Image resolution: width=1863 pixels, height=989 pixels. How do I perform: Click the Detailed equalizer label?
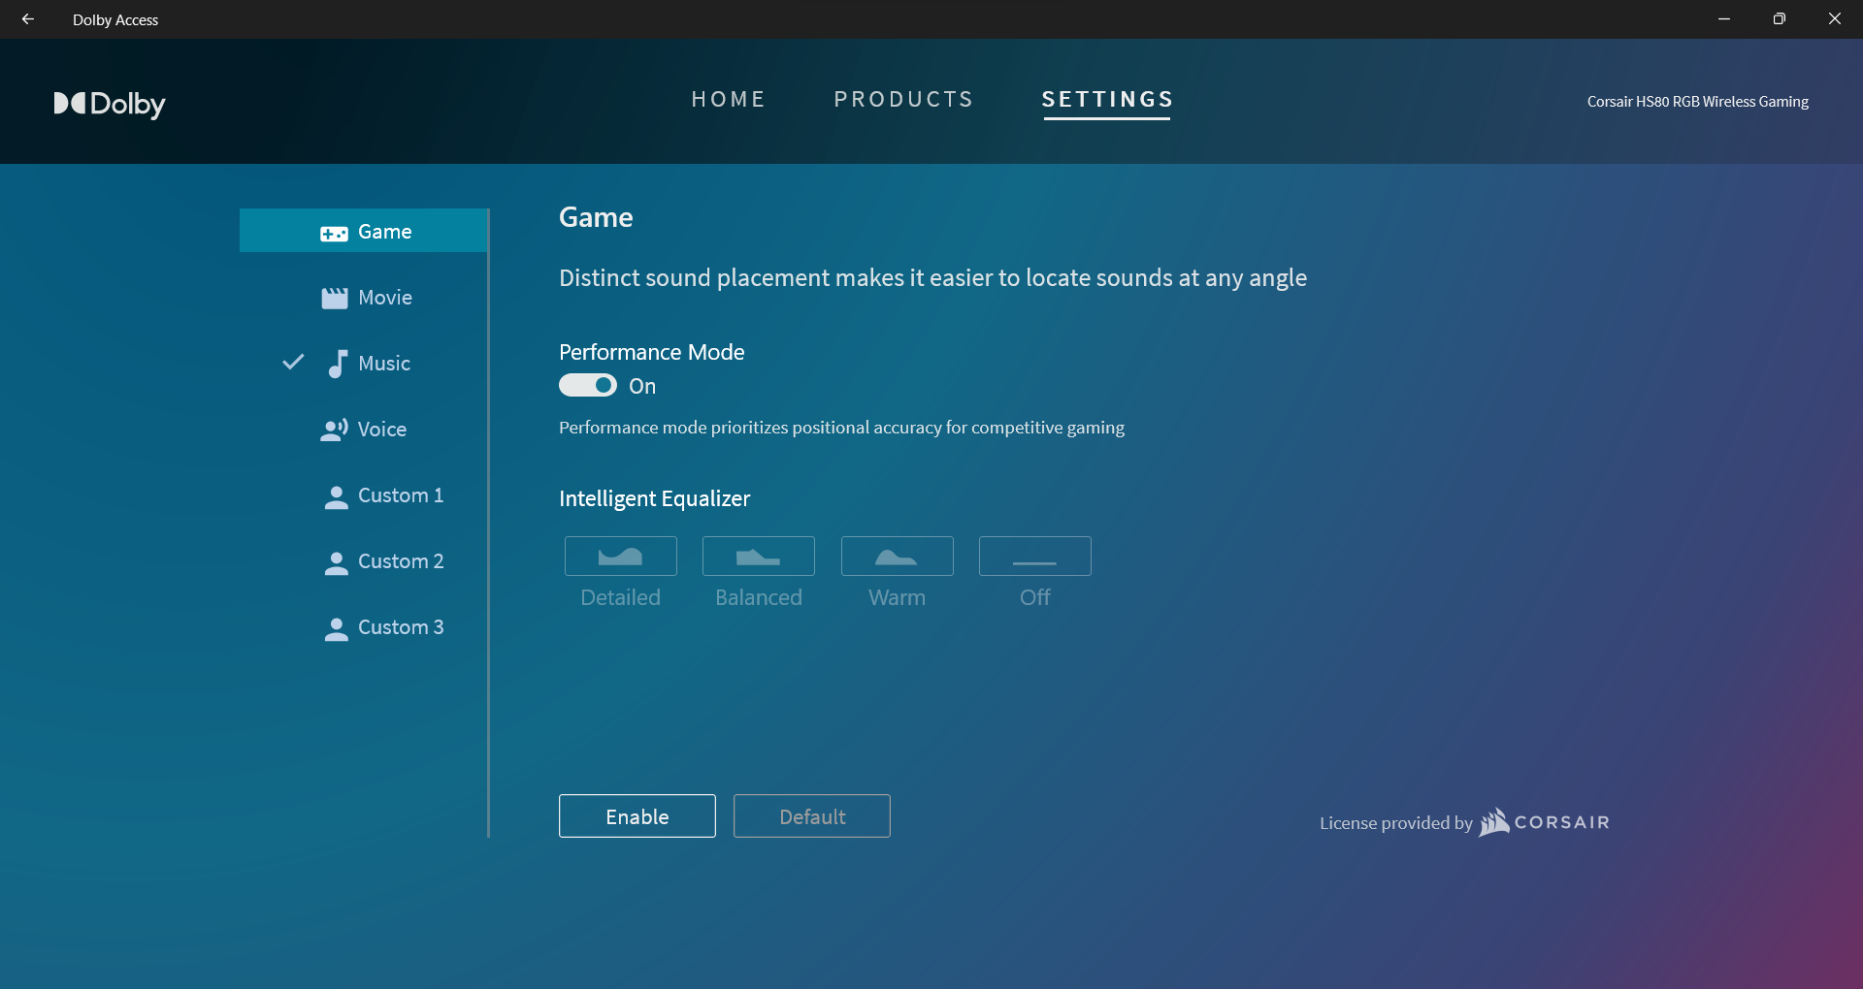click(x=621, y=597)
